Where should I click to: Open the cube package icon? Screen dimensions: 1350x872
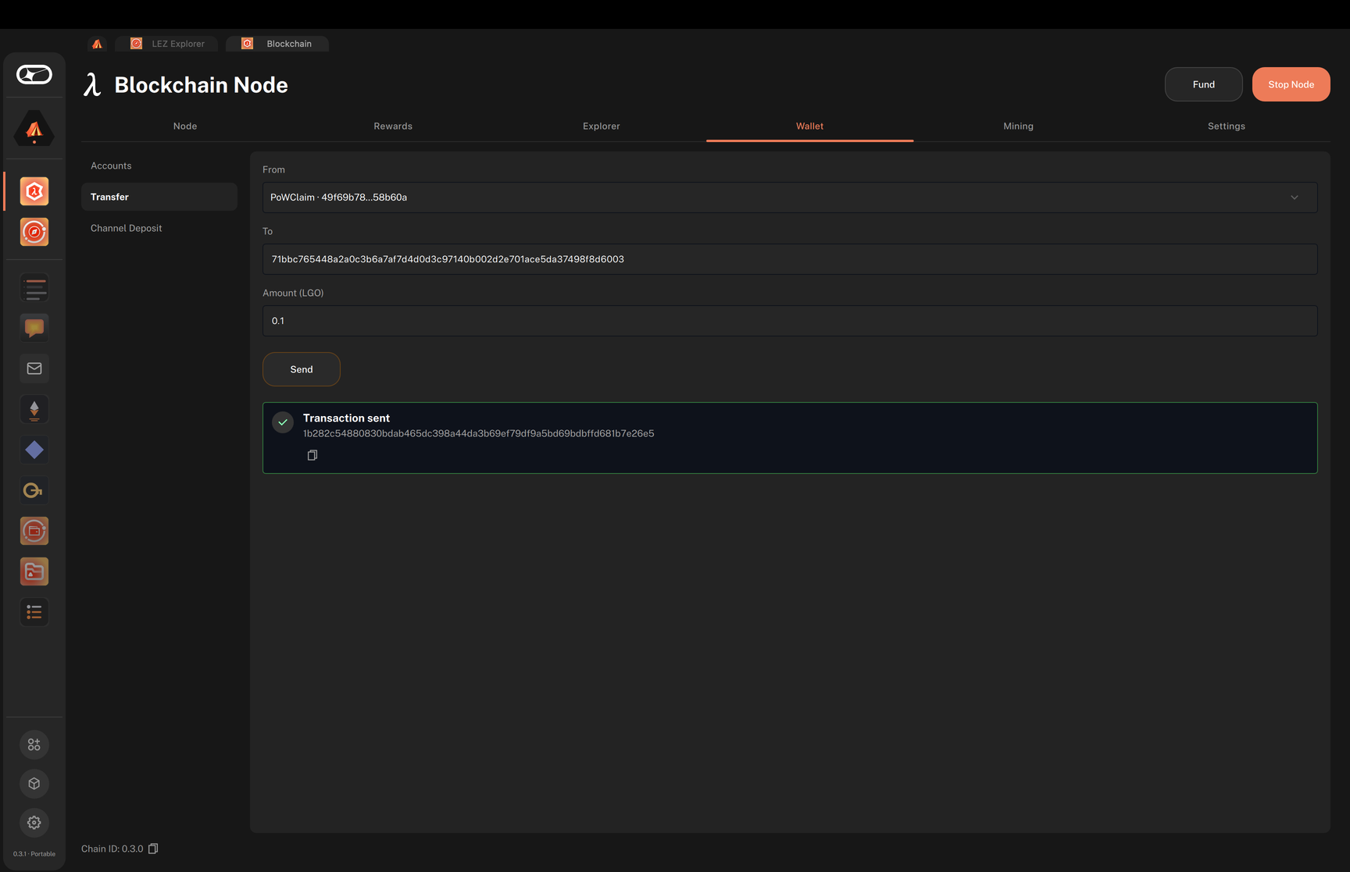[34, 784]
